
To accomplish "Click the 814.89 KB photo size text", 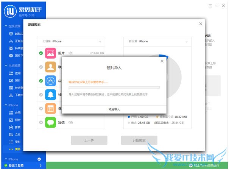I will tap(97, 53).
